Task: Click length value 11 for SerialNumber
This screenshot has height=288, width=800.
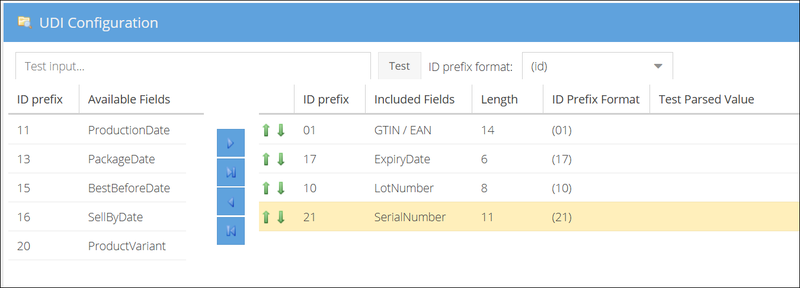Action: click(487, 217)
